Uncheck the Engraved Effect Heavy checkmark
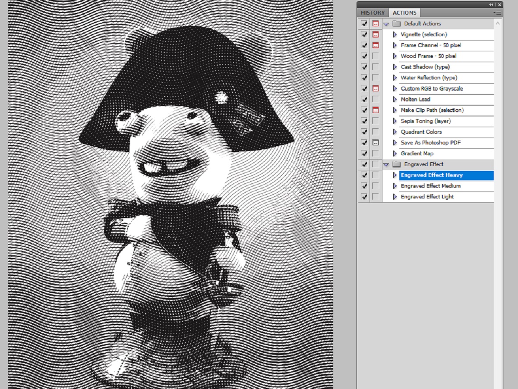This screenshot has width=518, height=389. (364, 175)
